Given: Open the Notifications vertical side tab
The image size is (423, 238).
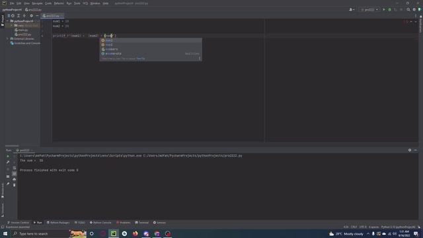Looking at the screenshot, I should click(420, 24).
